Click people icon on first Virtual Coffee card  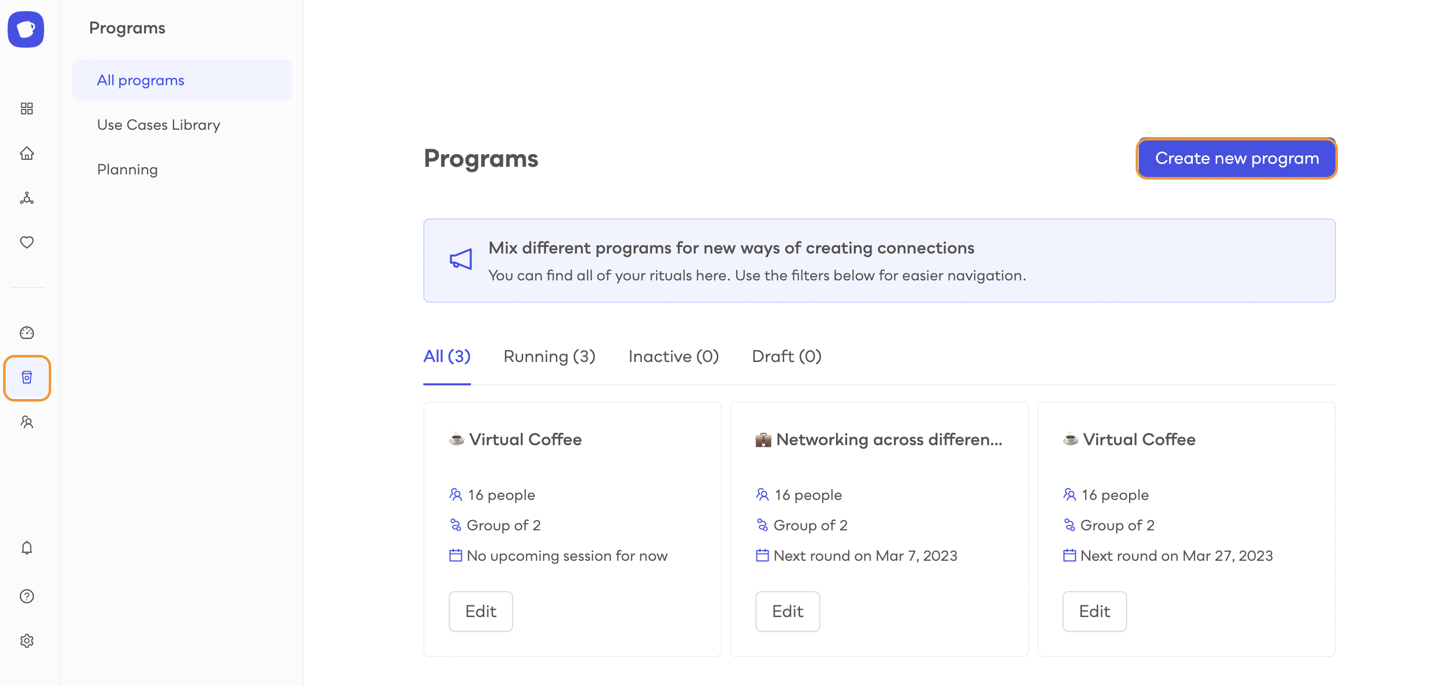point(455,494)
